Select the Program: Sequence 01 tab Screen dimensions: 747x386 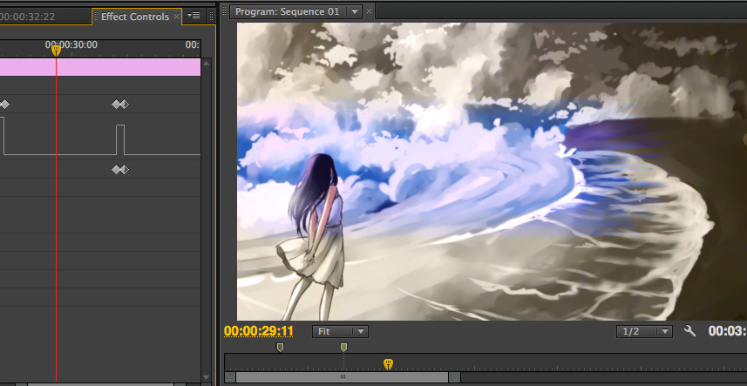click(x=288, y=12)
